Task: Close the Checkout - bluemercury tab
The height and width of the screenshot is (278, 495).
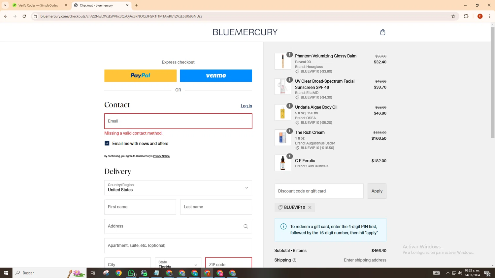Action: [x=127, y=5]
